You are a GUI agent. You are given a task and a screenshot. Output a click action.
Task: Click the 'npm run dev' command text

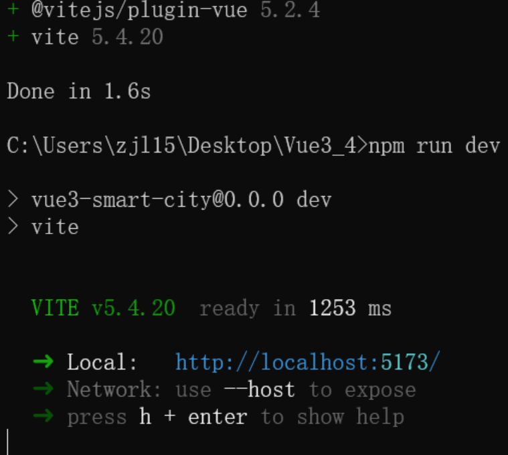pyautogui.click(x=434, y=146)
